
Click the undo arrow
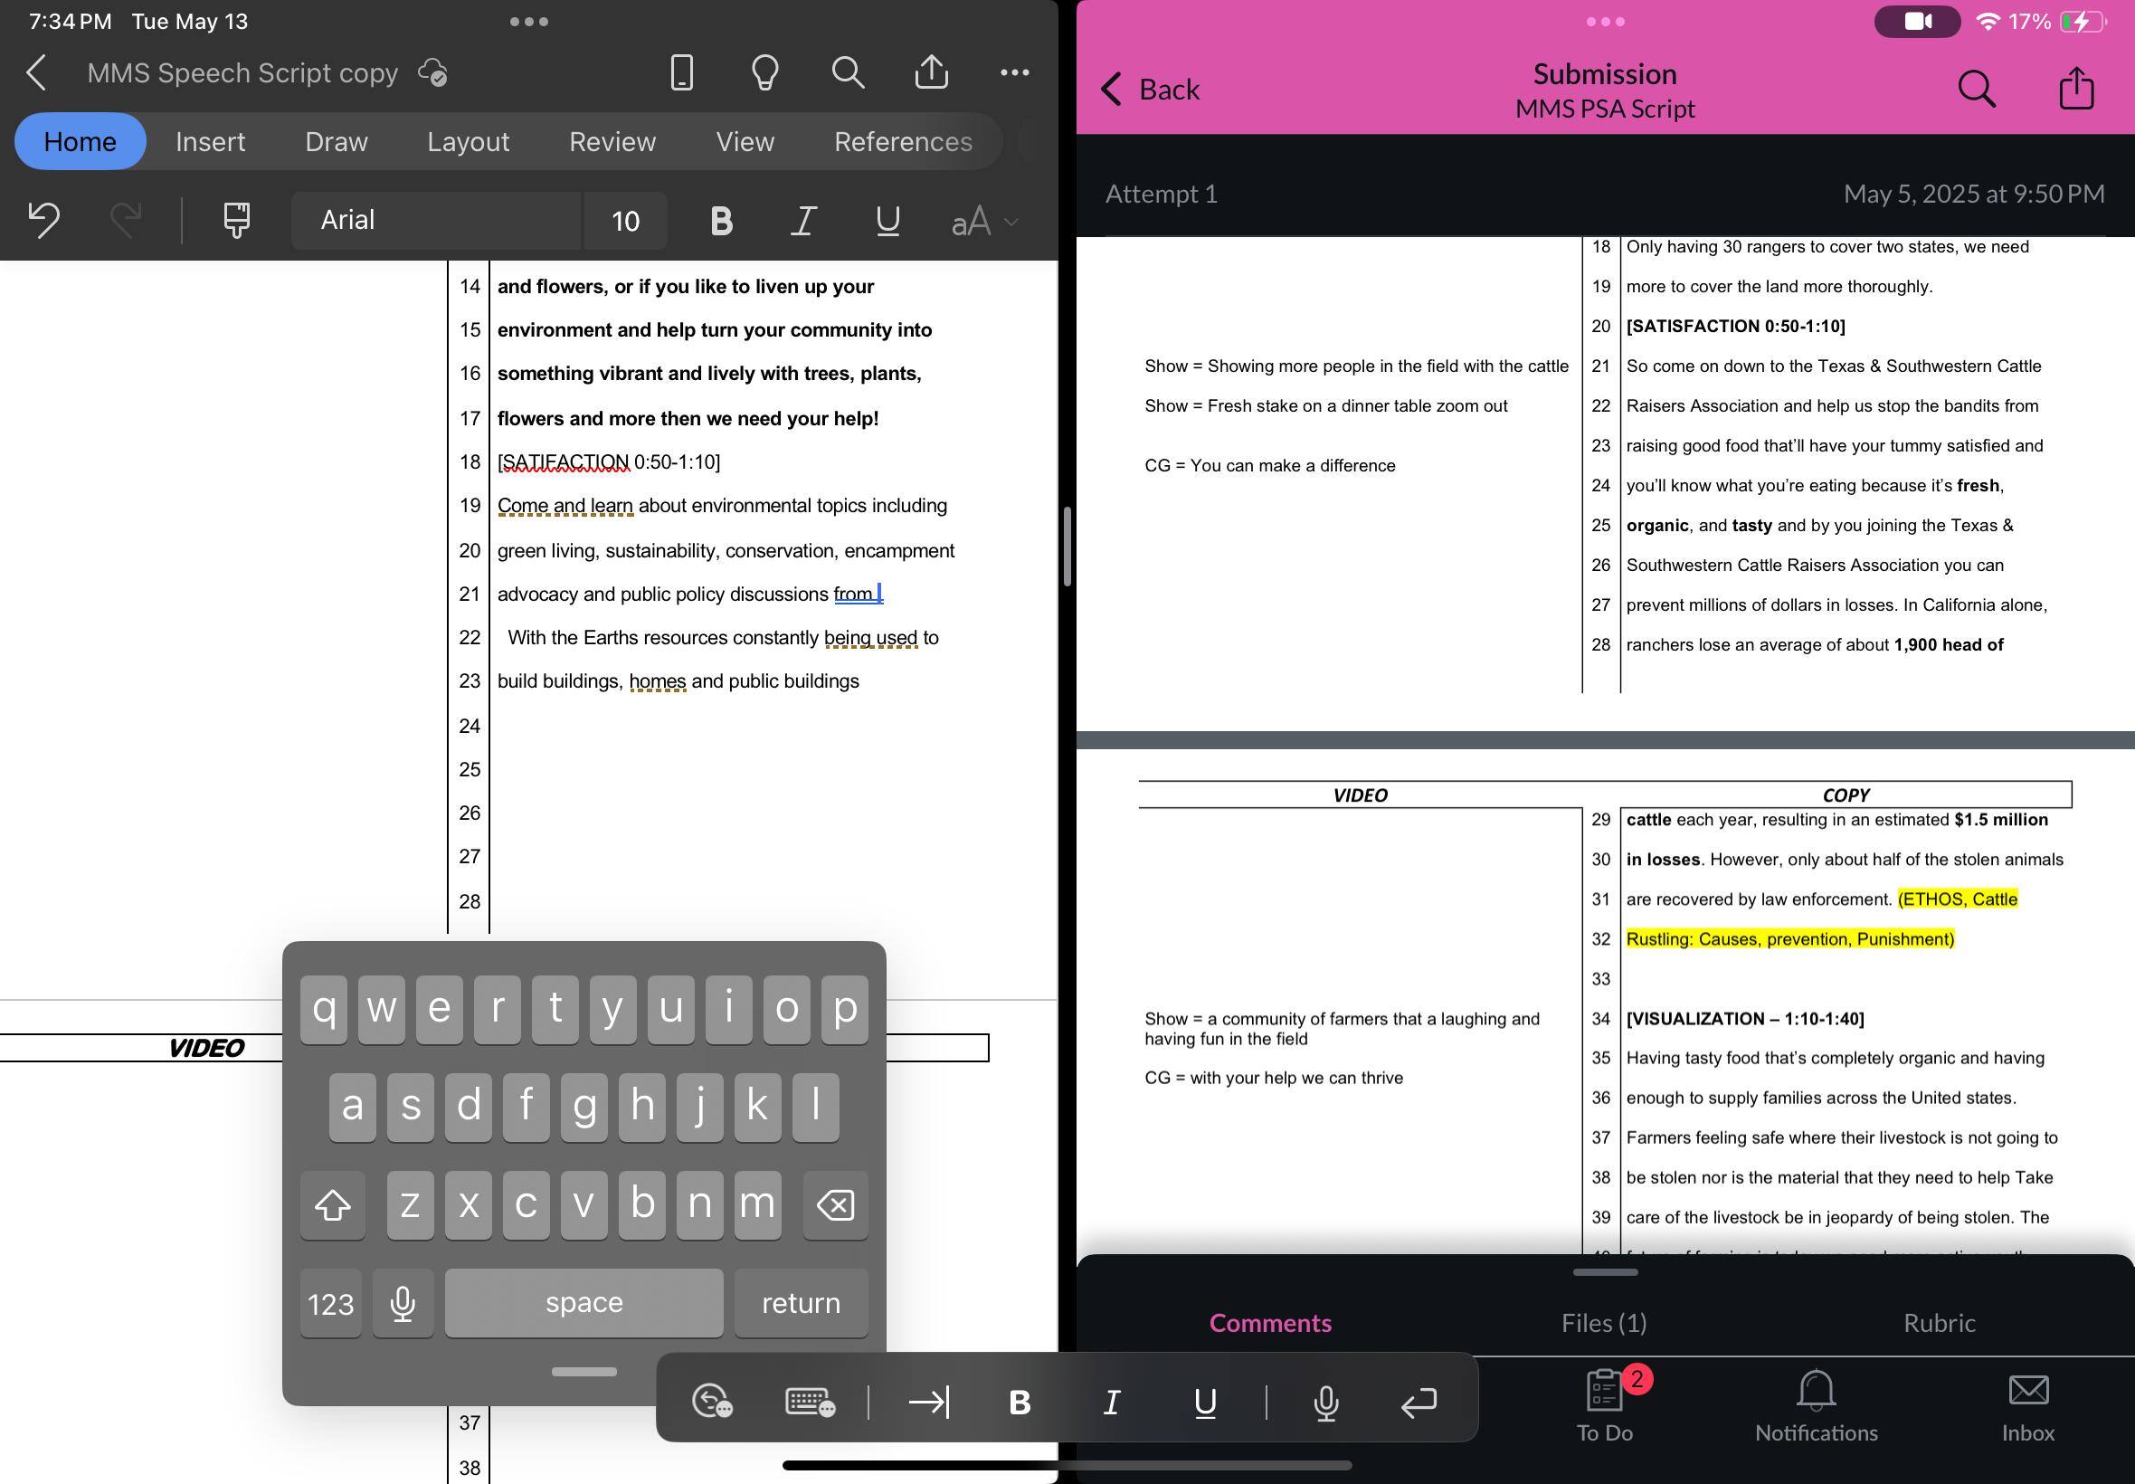pyautogui.click(x=43, y=221)
